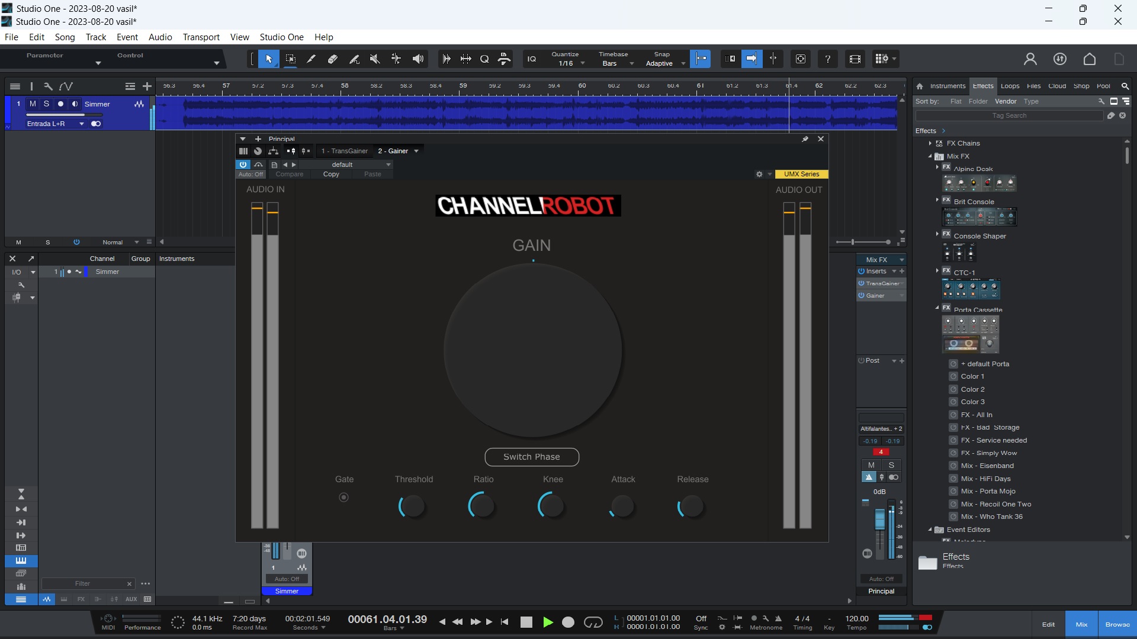Pin the Gainer plugin window
The height and width of the screenshot is (639, 1137).
tap(805, 139)
